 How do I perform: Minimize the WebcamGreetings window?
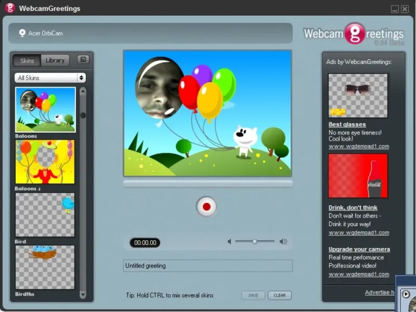tap(395, 9)
